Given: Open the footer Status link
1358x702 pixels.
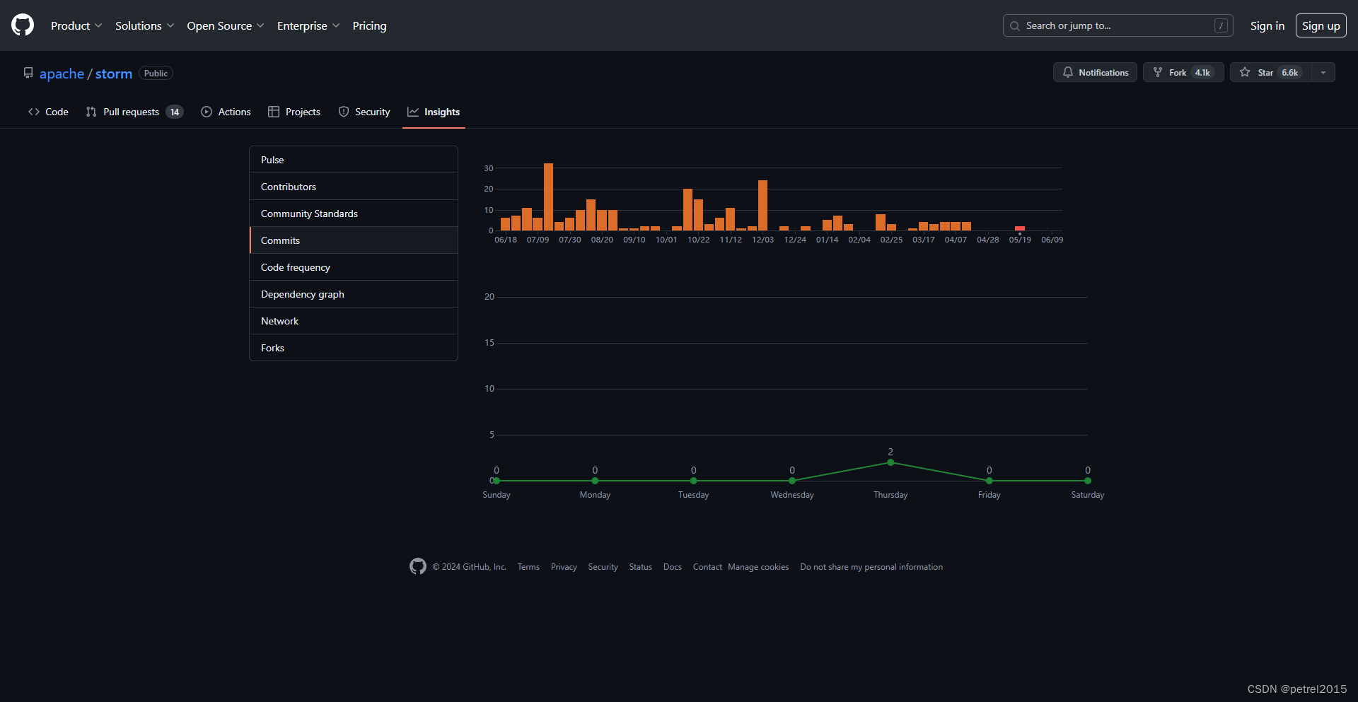Looking at the screenshot, I should point(641,567).
